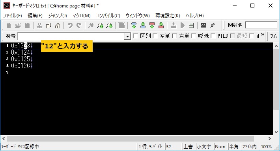Click the Cut scissors icon in toolbar

[39, 26]
